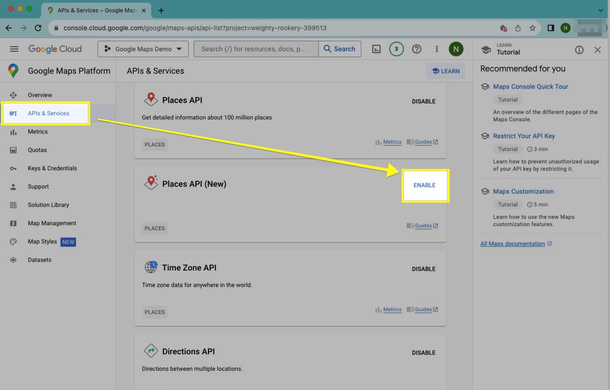The image size is (610, 390).
Task: Activate Cloud Shell terminal icon
Action: coord(376,49)
